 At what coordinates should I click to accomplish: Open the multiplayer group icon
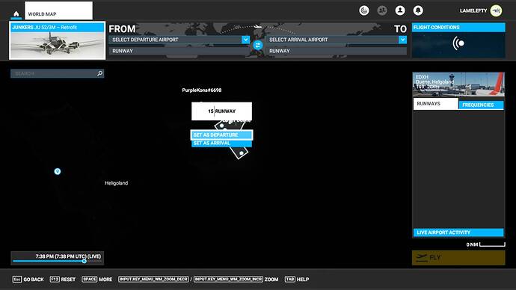click(382, 10)
